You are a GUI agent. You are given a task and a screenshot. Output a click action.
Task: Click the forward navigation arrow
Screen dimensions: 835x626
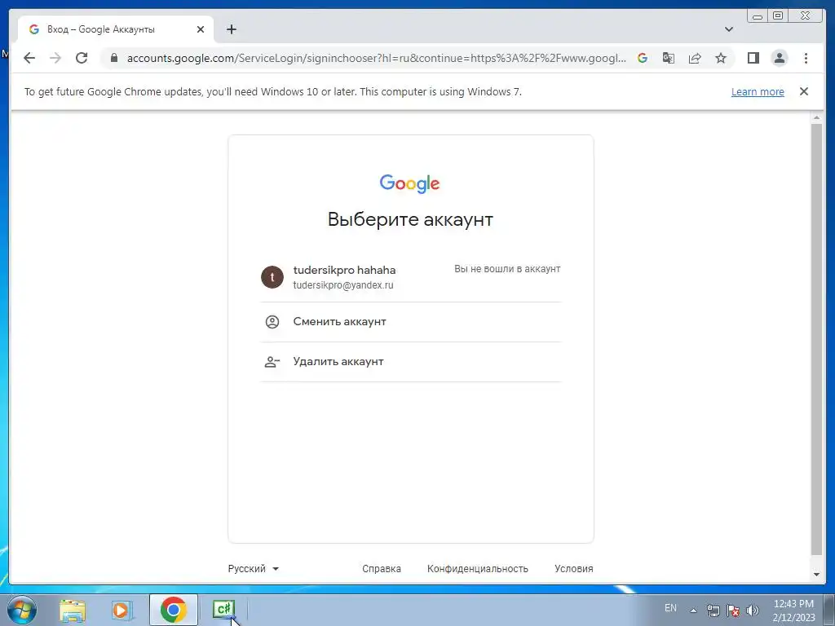55,58
